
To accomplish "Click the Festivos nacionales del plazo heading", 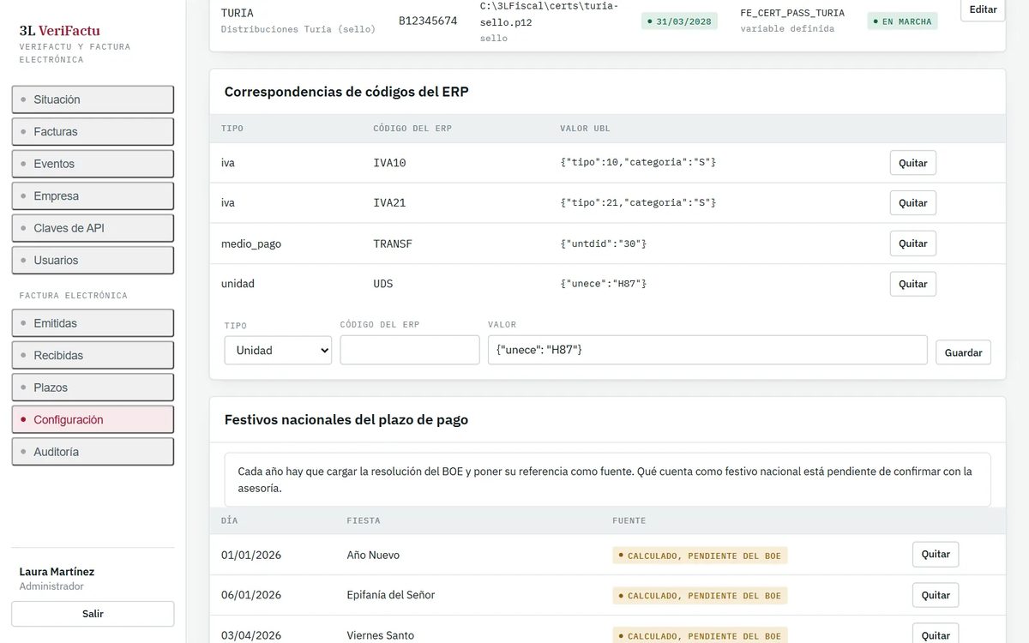I will pos(346,420).
